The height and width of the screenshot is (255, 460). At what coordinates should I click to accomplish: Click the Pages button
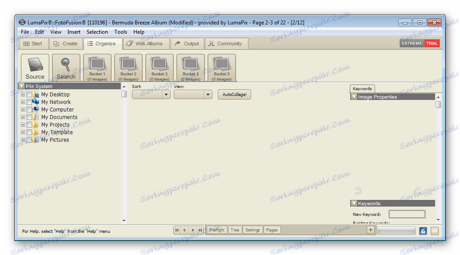[x=272, y=230]
